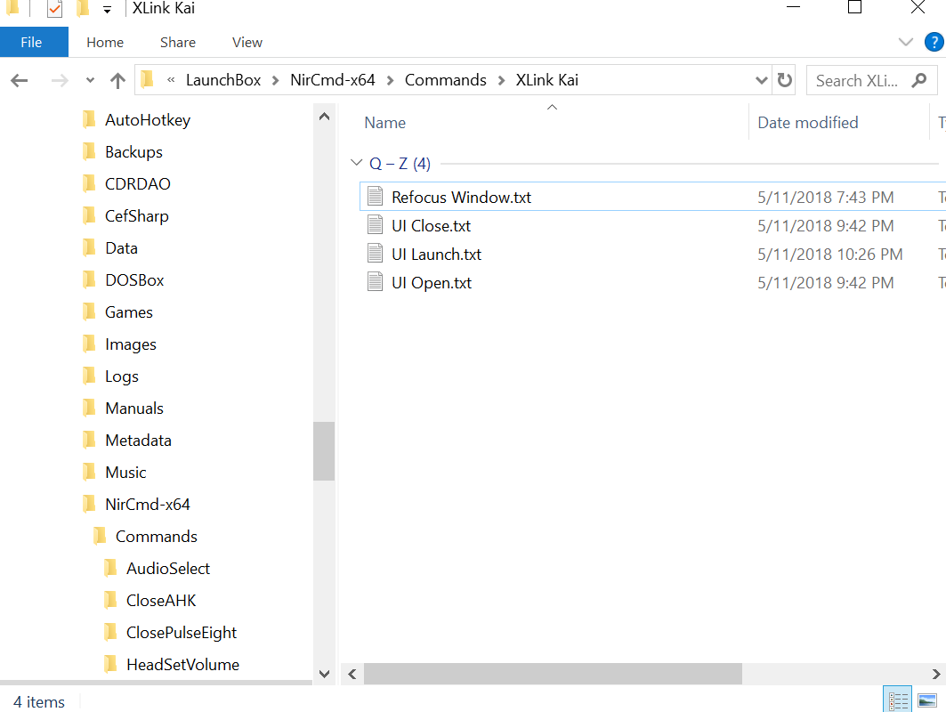
Task: Select the Refocus Window.txt file
Action: coord(652,197)
